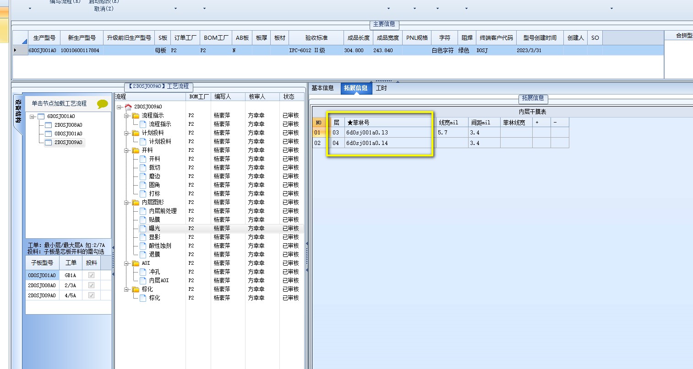The image size is (693, 369).
Task: Click the 成品长度 column header
Action: (x=359, y=38)
